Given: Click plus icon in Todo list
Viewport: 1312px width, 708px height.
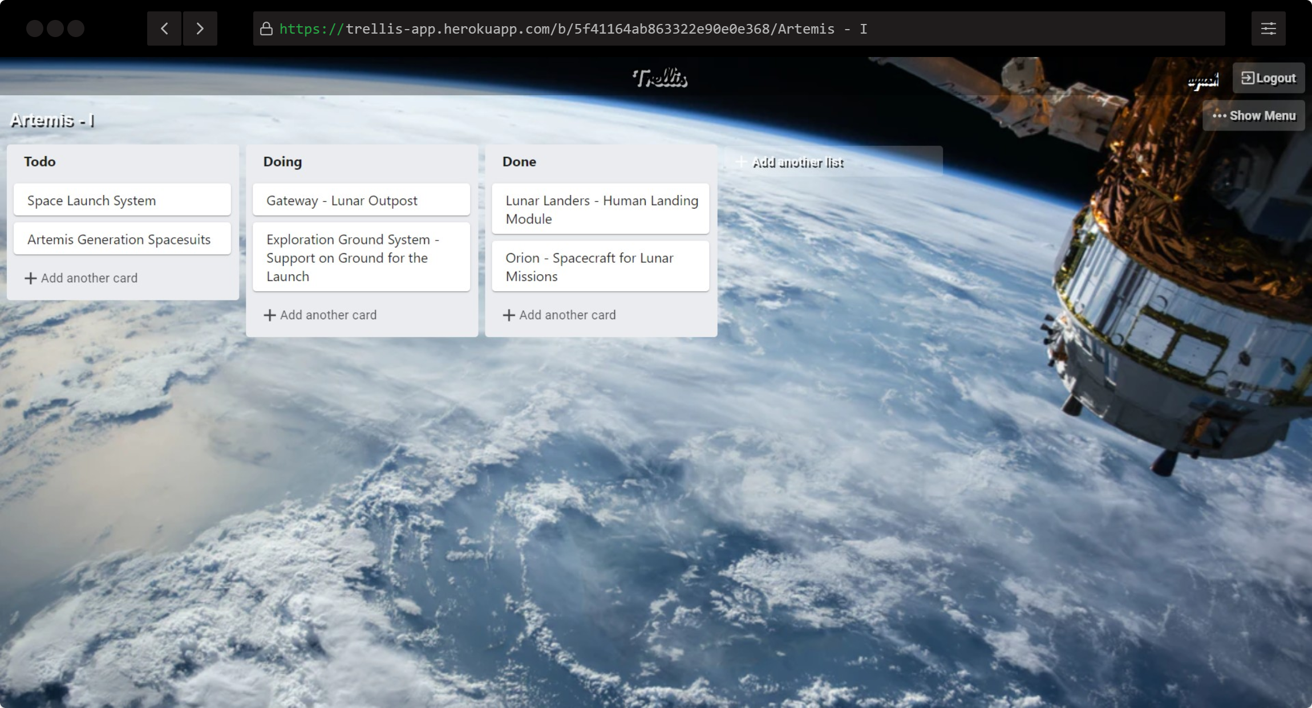Looking at the screenshot, I should coord(31,278).
